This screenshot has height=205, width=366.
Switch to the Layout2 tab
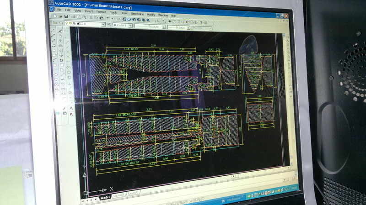[133, 193]
